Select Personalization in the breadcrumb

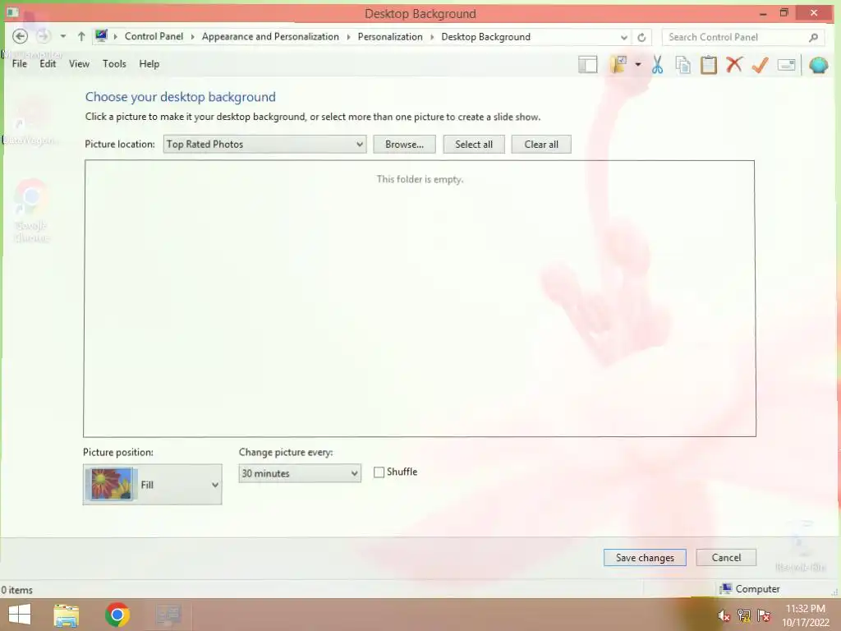pyautogui.click(x=390, y=36)
